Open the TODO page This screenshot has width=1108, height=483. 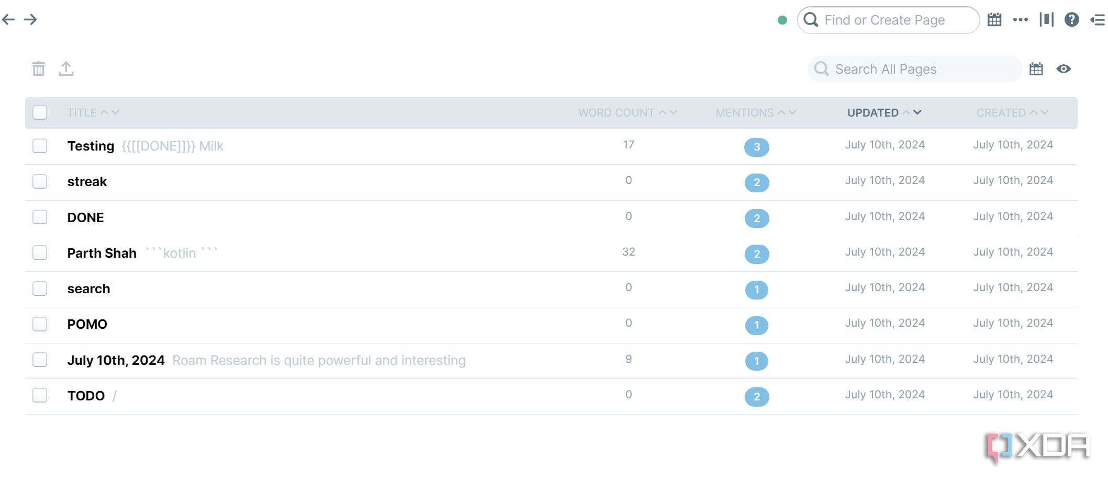[x=86, y=396]
